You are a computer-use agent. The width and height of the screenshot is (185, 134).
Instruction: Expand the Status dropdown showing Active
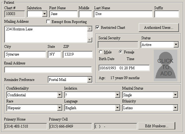click(176, 45)
